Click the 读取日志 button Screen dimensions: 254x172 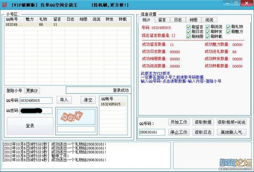click(x=203, y=132)
